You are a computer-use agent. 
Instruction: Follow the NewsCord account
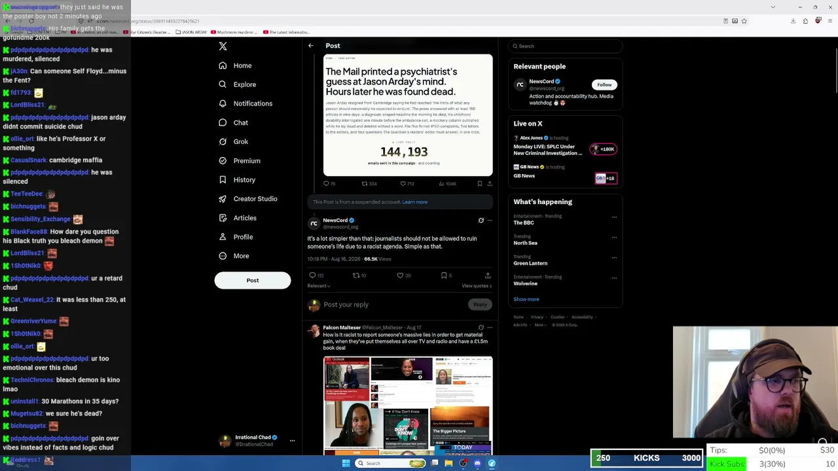coord(604,84)
